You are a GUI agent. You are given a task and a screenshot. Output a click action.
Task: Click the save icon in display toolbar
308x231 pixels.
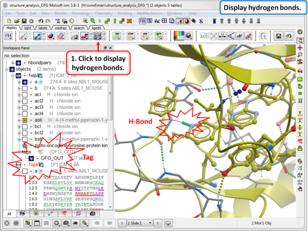pyautogui.click(x=278, y=36)
